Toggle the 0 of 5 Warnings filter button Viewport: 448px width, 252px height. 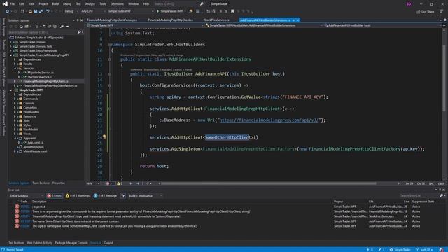point(78,196)
